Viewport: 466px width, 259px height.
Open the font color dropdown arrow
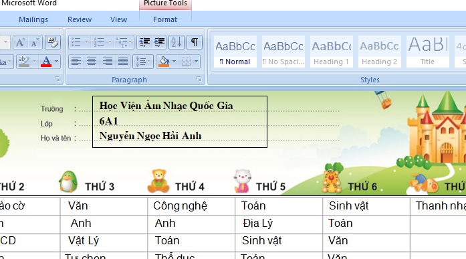[56, 62]
